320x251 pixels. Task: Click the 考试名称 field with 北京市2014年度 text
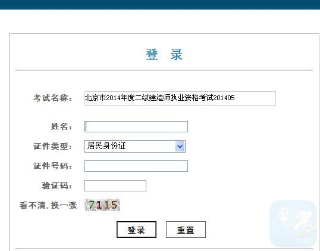tap(180, 98)
